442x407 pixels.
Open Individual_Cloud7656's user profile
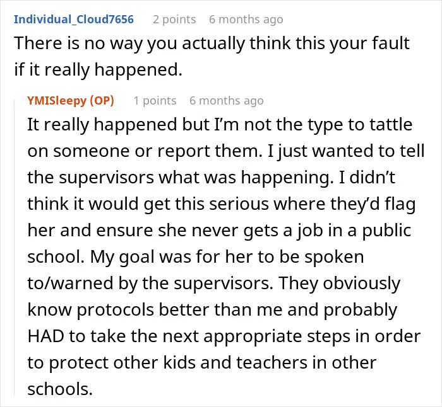click(x=74, y=20)
